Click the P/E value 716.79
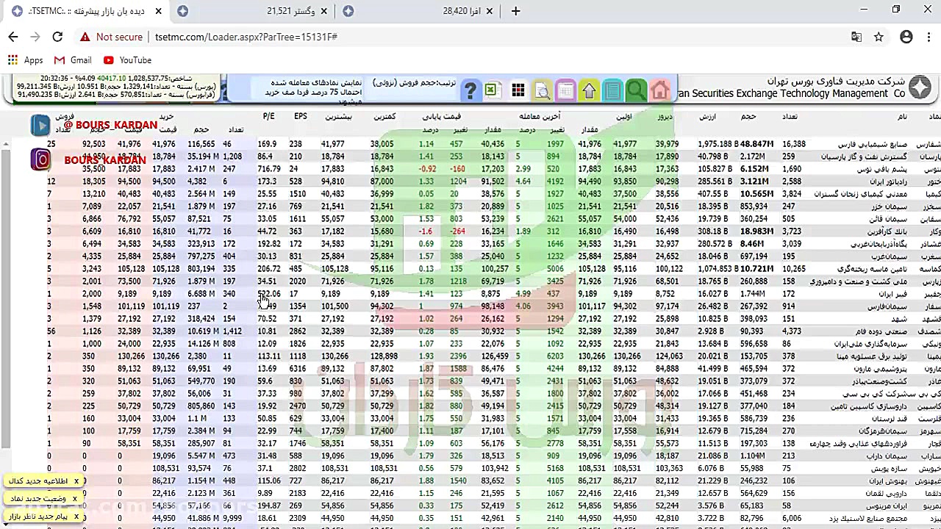The width and height of the screenshot is (941, 529). (269, 169)
